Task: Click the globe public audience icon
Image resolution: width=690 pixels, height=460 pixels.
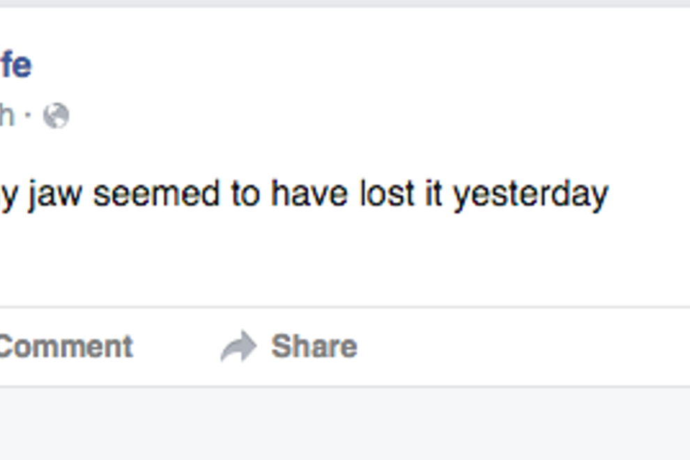Action: coord(56,116)
